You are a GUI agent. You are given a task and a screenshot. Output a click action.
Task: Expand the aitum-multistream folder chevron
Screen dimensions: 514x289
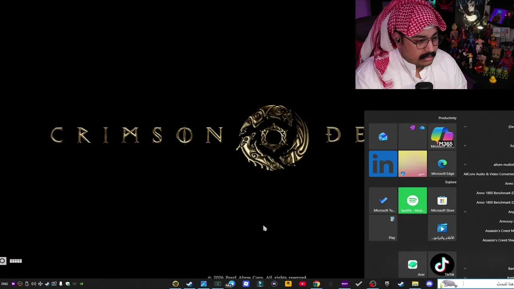(465, 165)
